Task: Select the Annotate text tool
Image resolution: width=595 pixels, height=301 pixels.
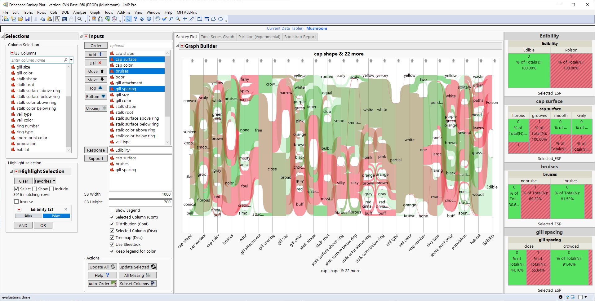Action: [200, 19]
